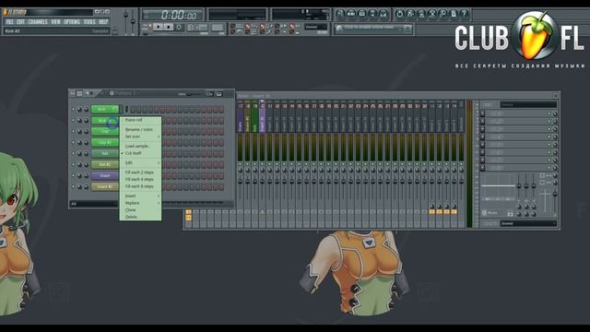Toggle the enable LED on effect slot 1

coord(549,113)
